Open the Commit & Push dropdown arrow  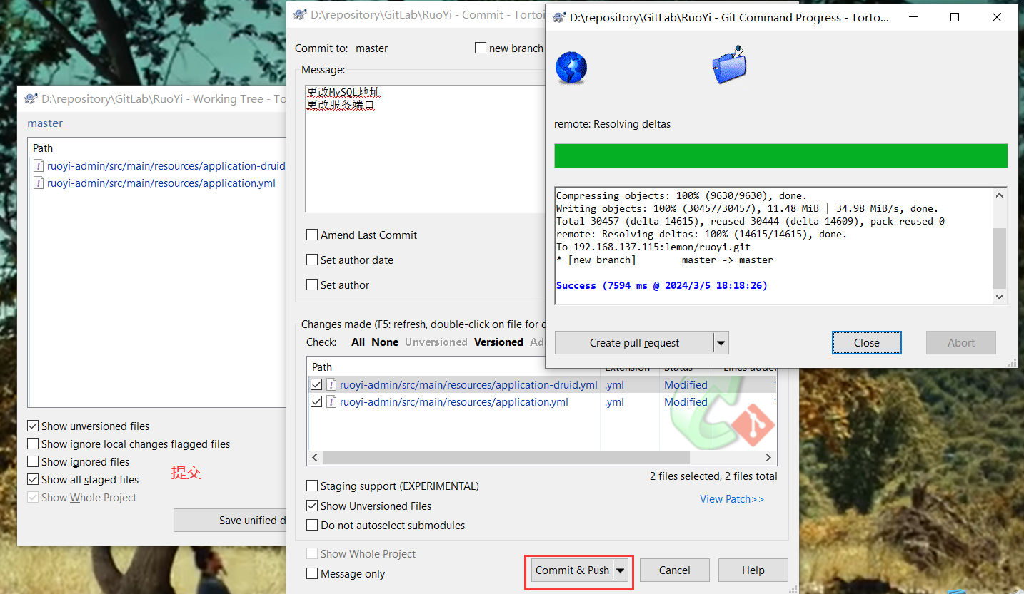point(621,570)
